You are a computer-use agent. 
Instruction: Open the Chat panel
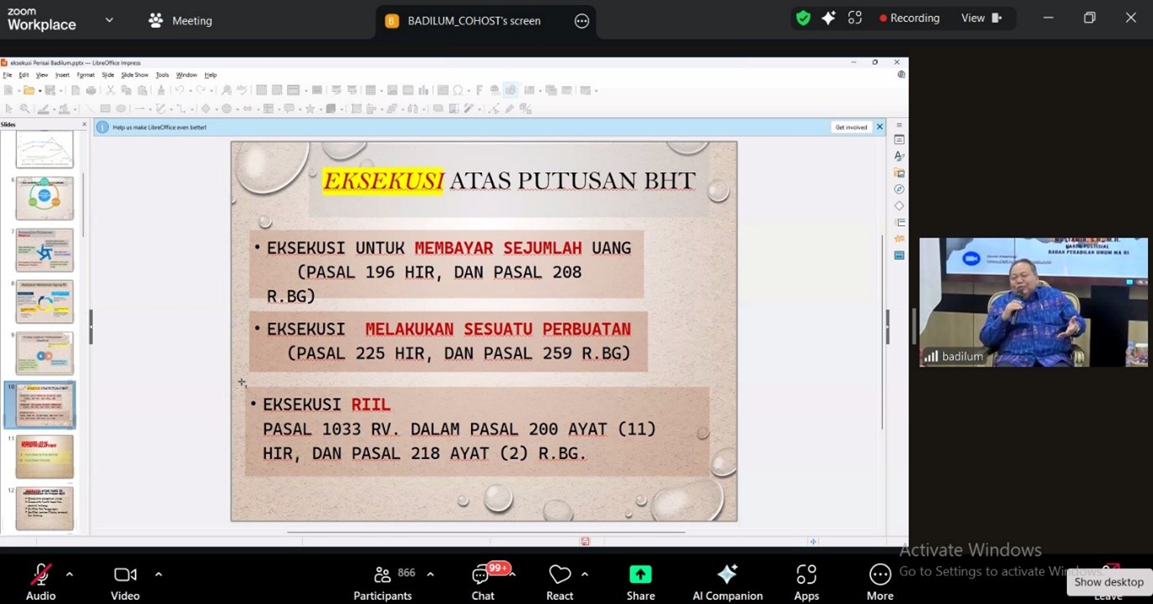[483, 581]
